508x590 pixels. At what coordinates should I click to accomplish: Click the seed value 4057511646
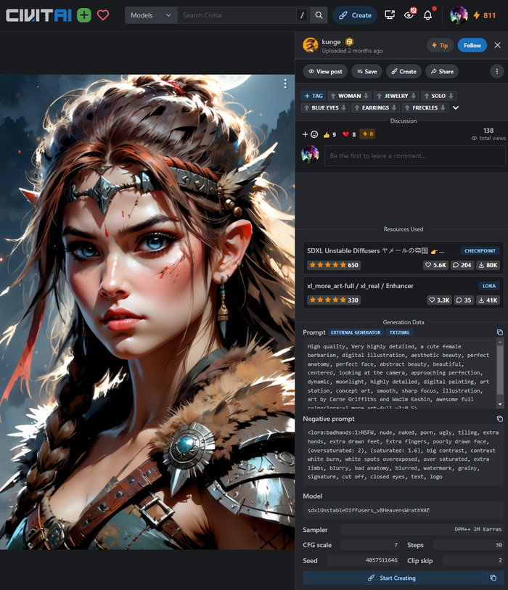point(382,560)
